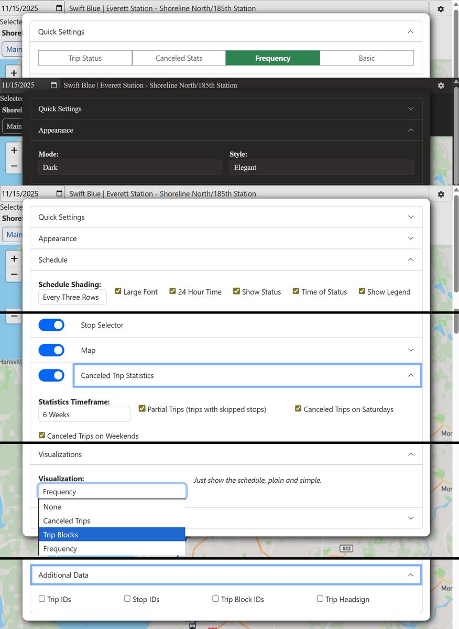Zoom out on the dark-mode map

coord(14,166)
